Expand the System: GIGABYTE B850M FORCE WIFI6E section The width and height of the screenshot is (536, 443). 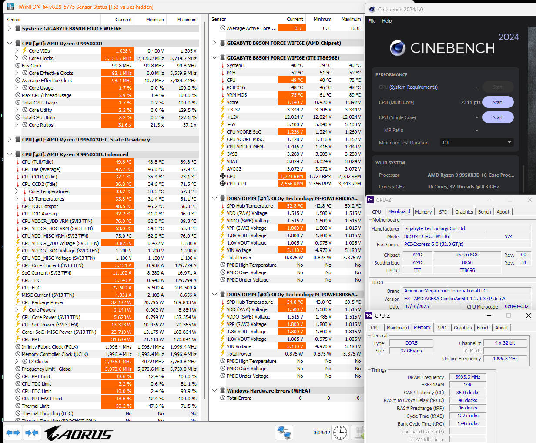(x=10, y=29)
